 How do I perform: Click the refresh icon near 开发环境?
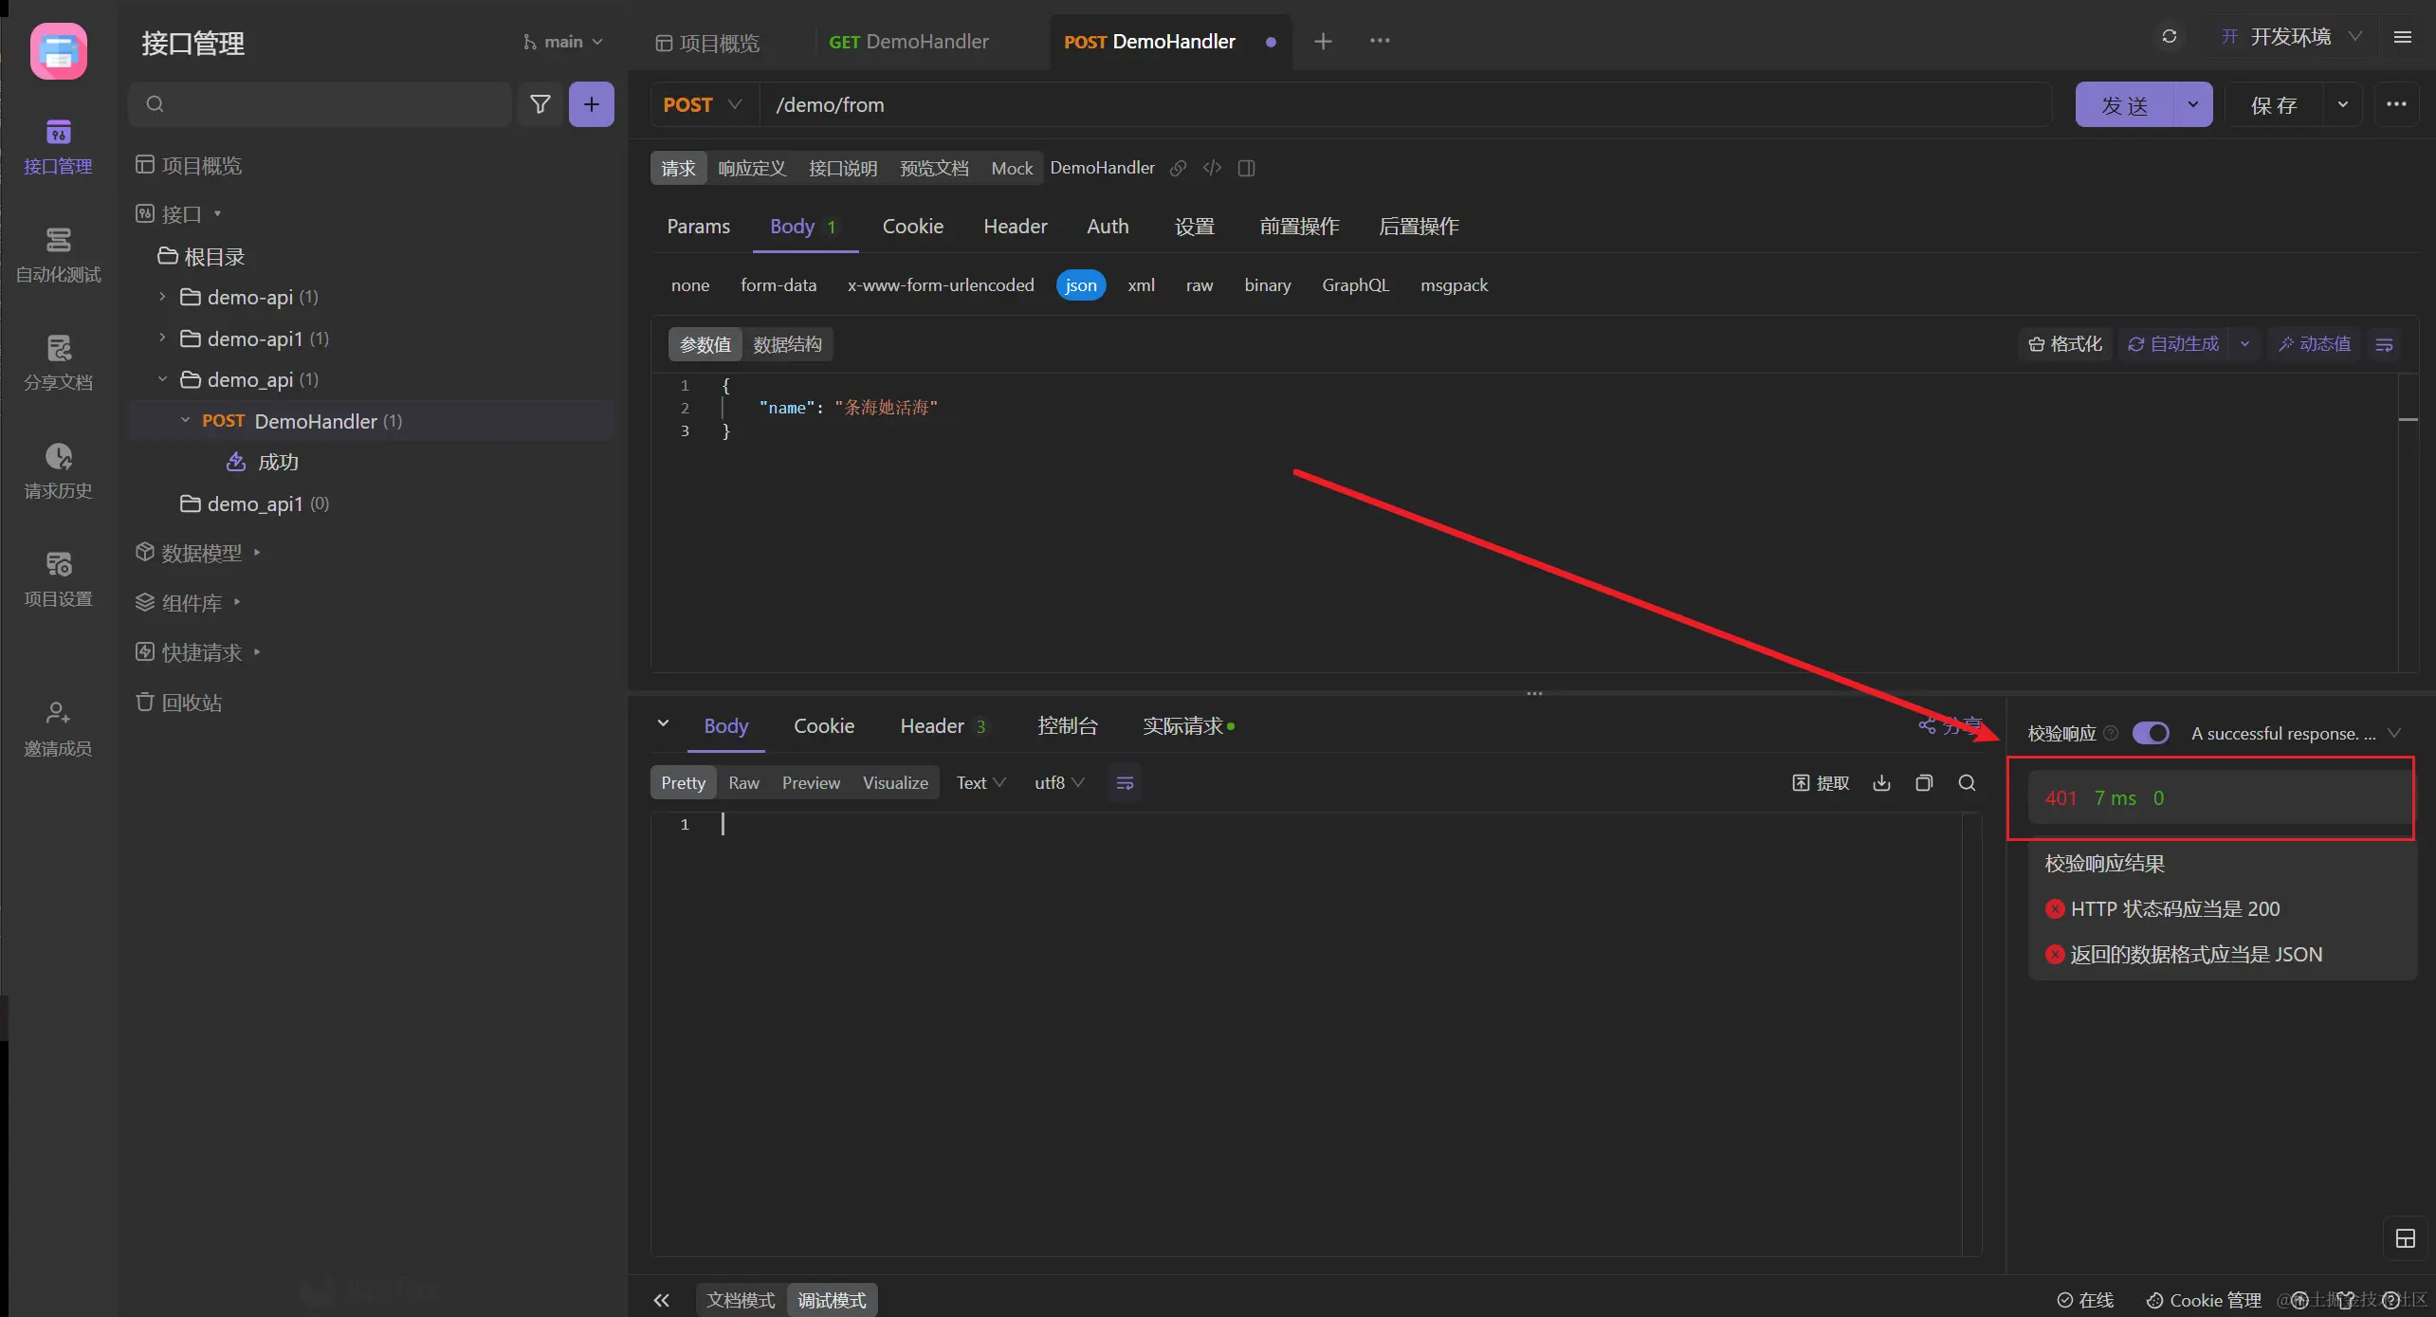click(x=2169, y=37)
